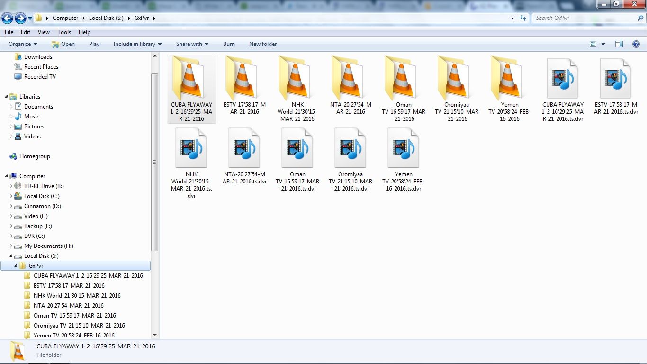Show the preview pane icon

click(619, 44)
